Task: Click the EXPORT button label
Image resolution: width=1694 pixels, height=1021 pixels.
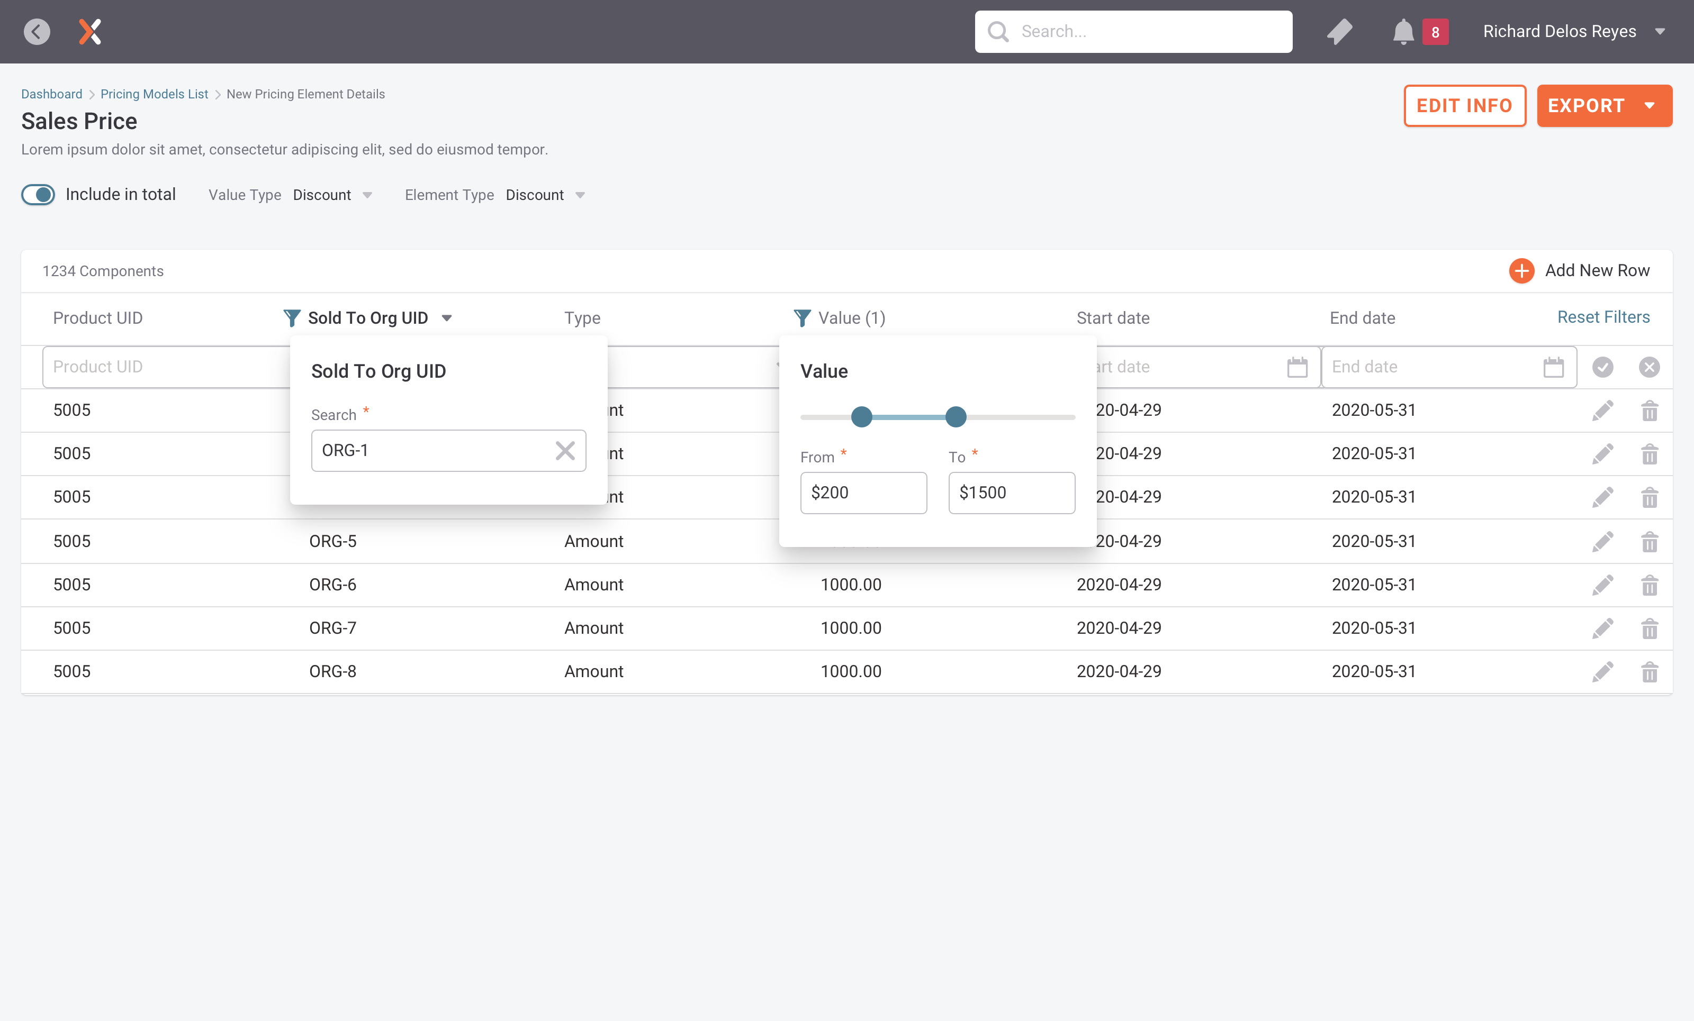Action: (1586, 106)
